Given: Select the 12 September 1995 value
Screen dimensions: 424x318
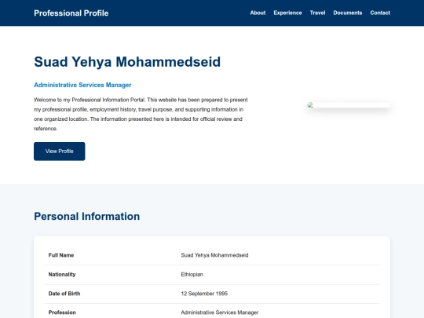Looking at the screenshot, I should pos(204,294).
